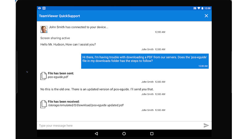Select 'Hello Mr. Hudson, How can I assist you?'
247x139 pixels.
pos(68,44)
